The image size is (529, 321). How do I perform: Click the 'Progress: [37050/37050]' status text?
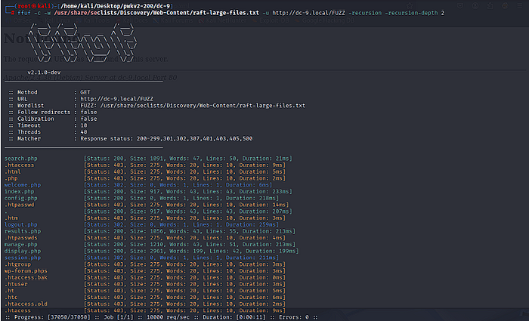pyautogui.click(x=52, y=317)
